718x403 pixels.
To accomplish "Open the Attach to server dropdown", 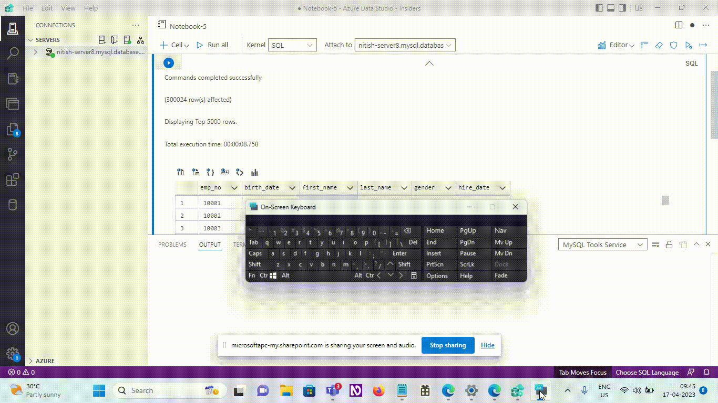I will point(405,45).
